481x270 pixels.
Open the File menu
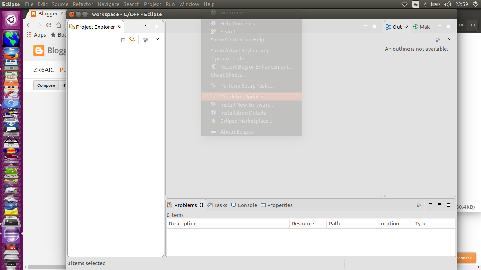pyautogui.click(x=29, y=4)
